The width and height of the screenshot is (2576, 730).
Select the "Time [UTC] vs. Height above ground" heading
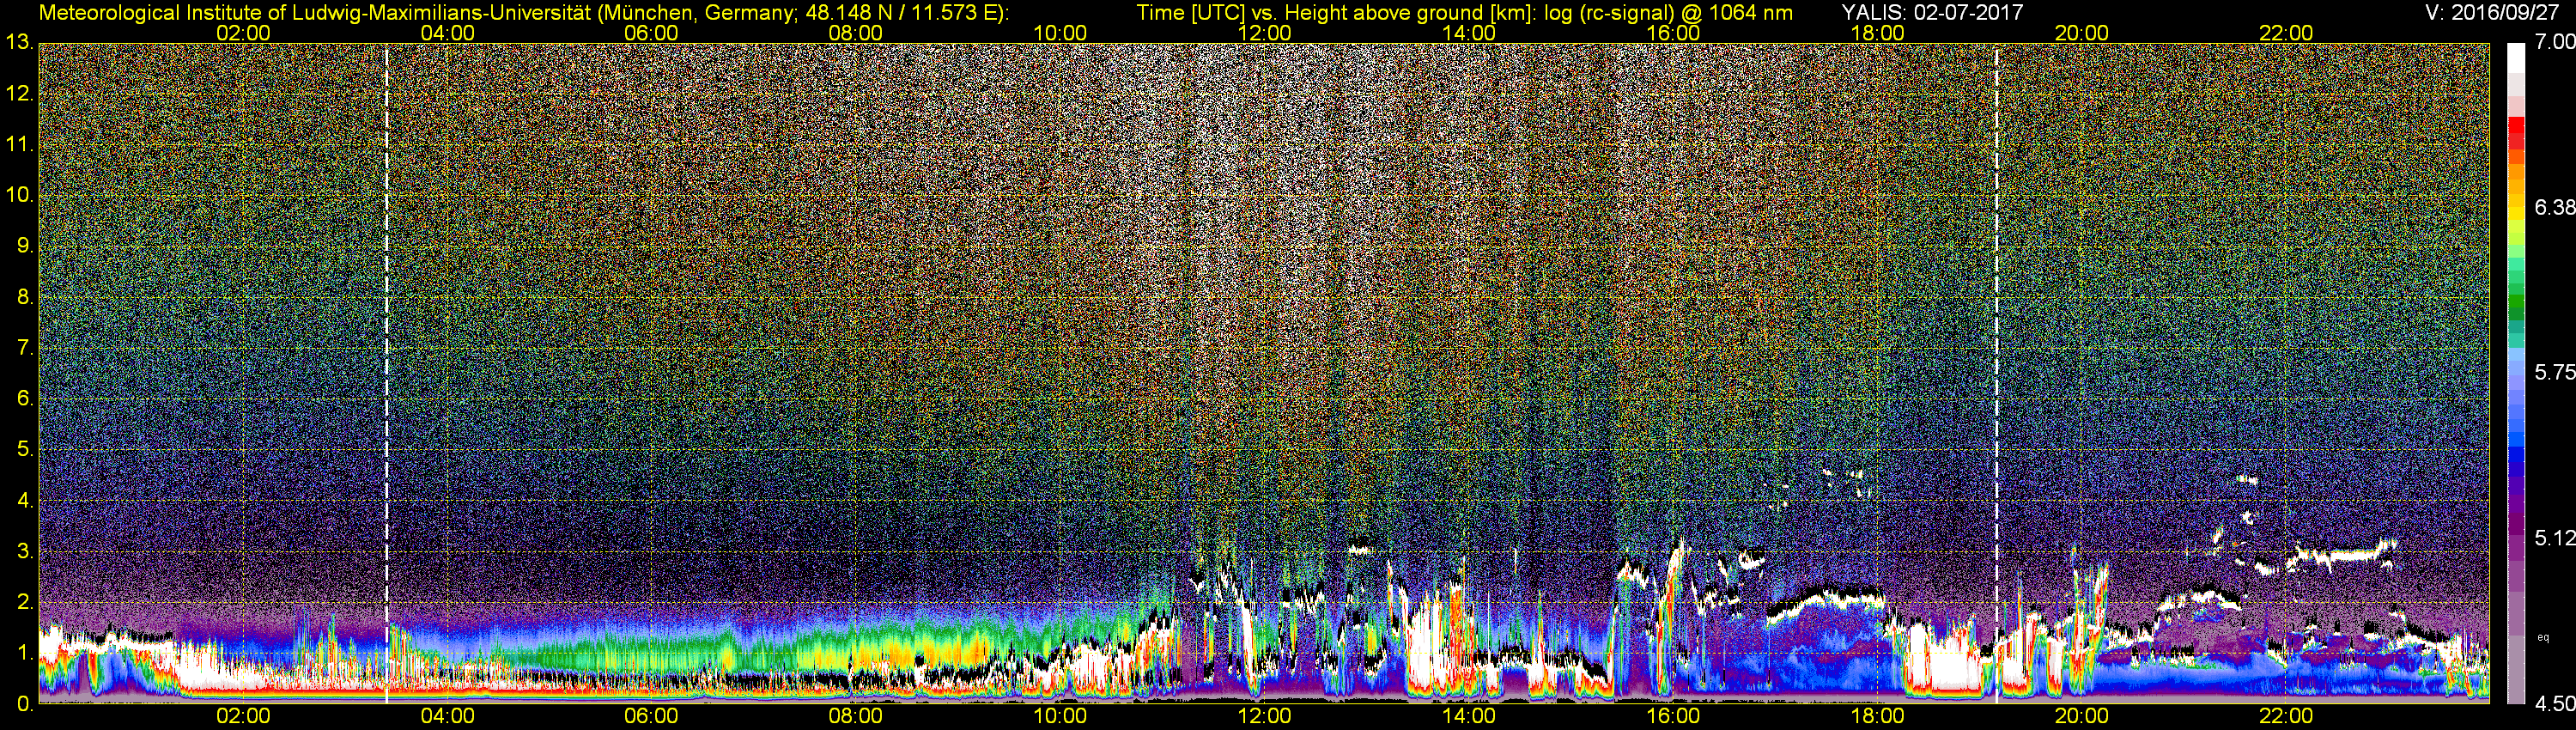(x=1311, y=12)
